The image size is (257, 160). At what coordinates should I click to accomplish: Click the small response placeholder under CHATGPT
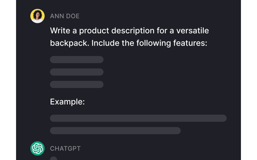pyautogui.click(x=54, y=158)
